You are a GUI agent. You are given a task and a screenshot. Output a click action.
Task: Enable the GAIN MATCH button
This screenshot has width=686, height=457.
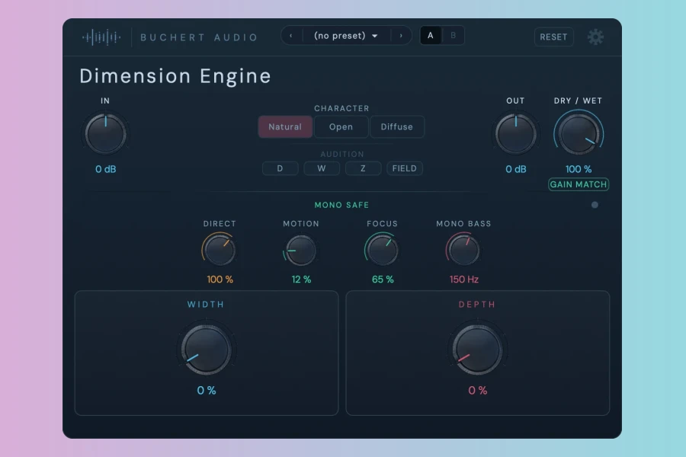(x=579, y=184)
